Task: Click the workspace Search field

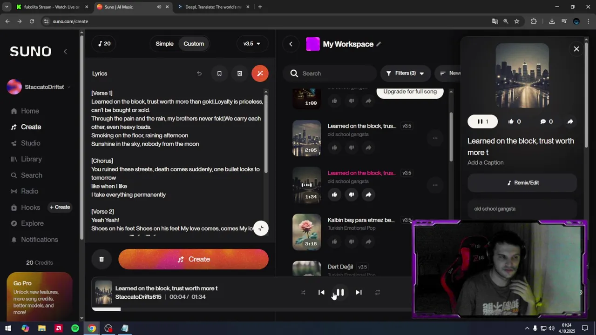Action: pyautogui.click(x=331, y=74)
